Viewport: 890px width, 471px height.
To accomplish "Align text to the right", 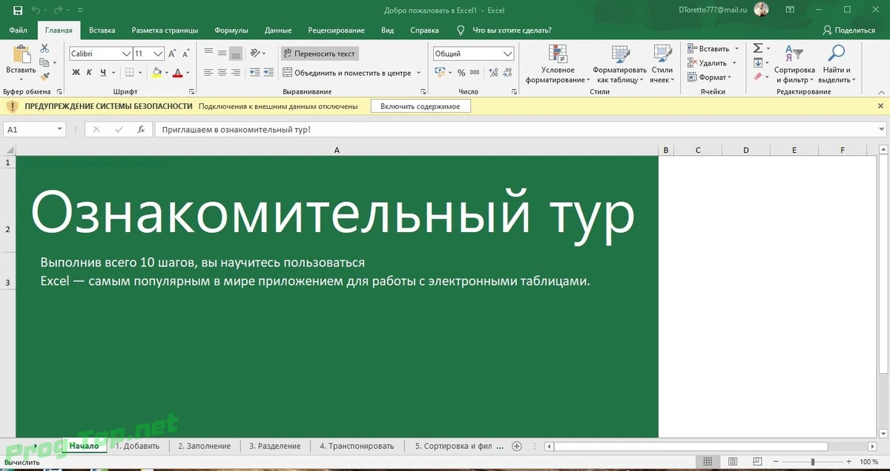I will pyautogui.click(x=235, y=73).
